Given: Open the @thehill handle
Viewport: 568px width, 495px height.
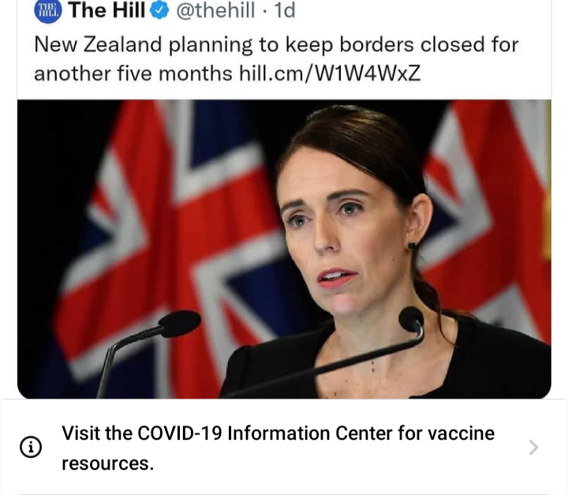Looking at the screenshot, I should pos(215,10).
